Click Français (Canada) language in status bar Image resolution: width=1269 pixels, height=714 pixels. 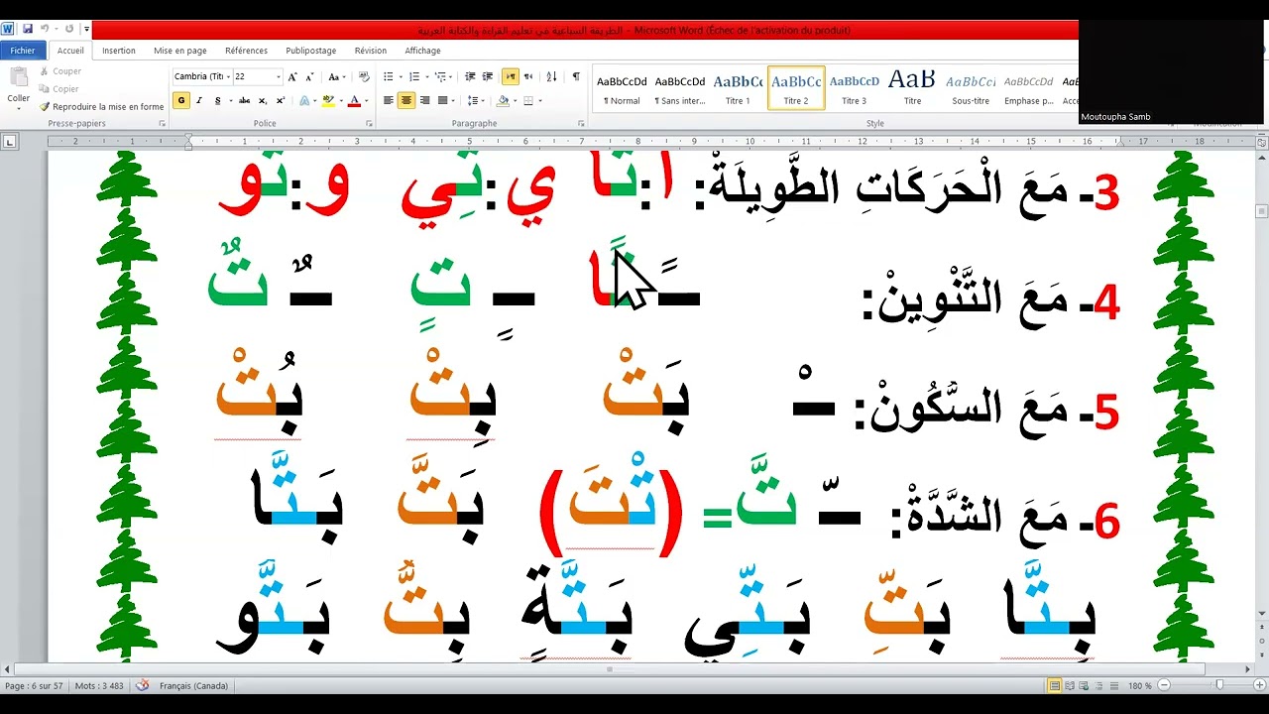(x=193, y=686)
